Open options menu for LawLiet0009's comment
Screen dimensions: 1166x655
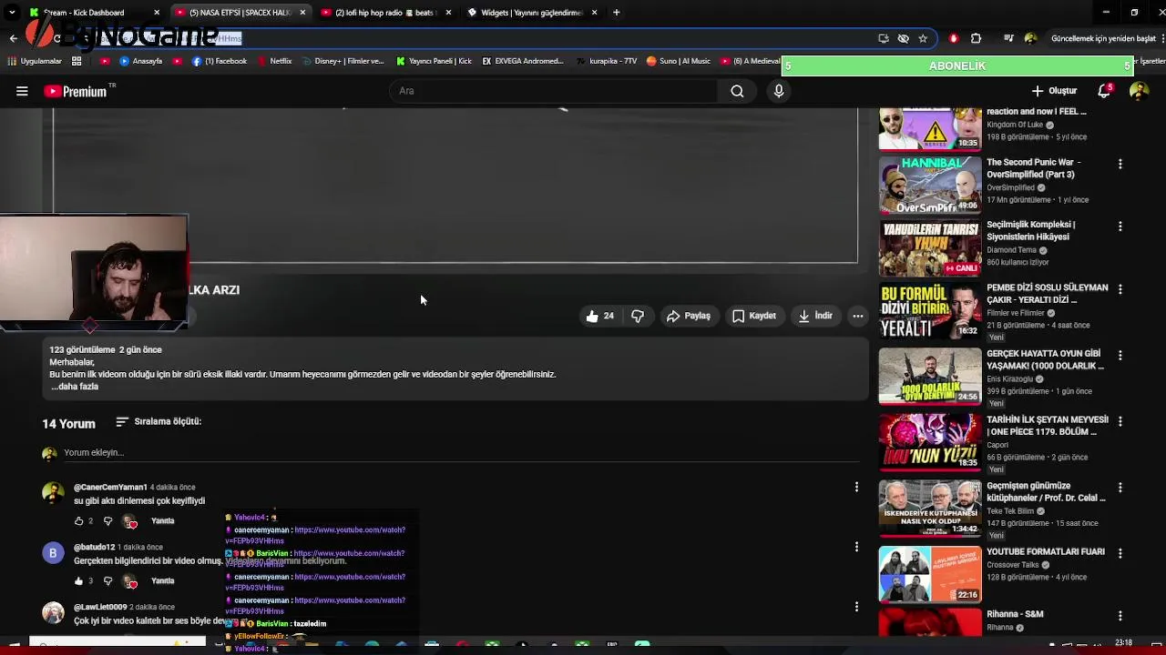coord(856,607)
